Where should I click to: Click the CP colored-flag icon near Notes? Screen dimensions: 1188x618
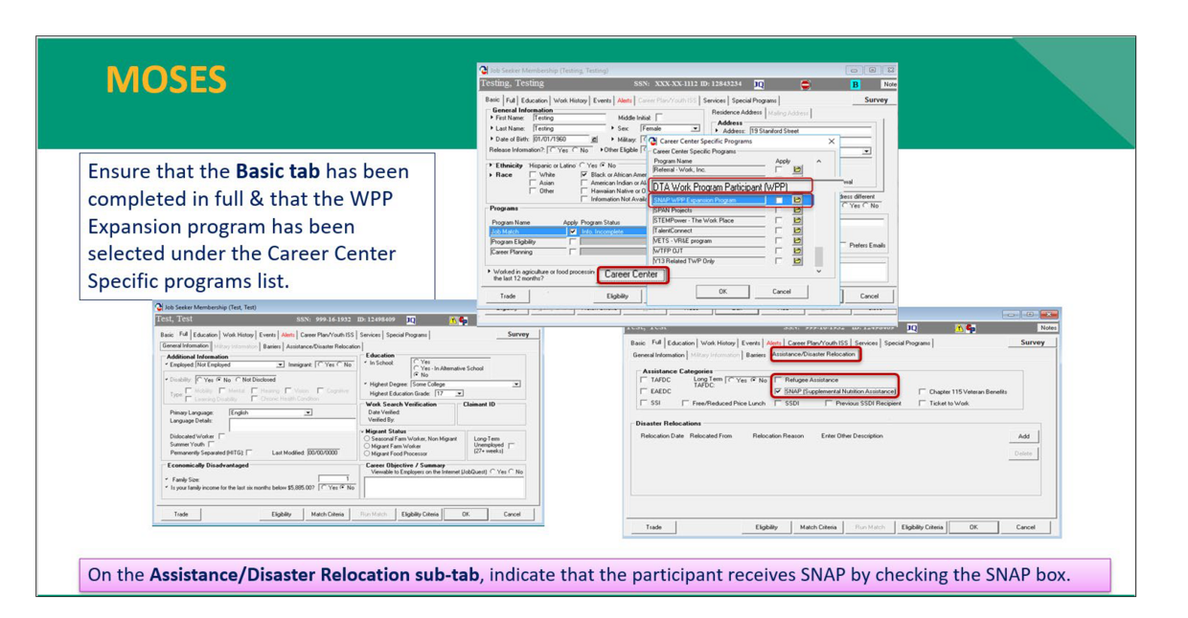[x=971, y=328]
